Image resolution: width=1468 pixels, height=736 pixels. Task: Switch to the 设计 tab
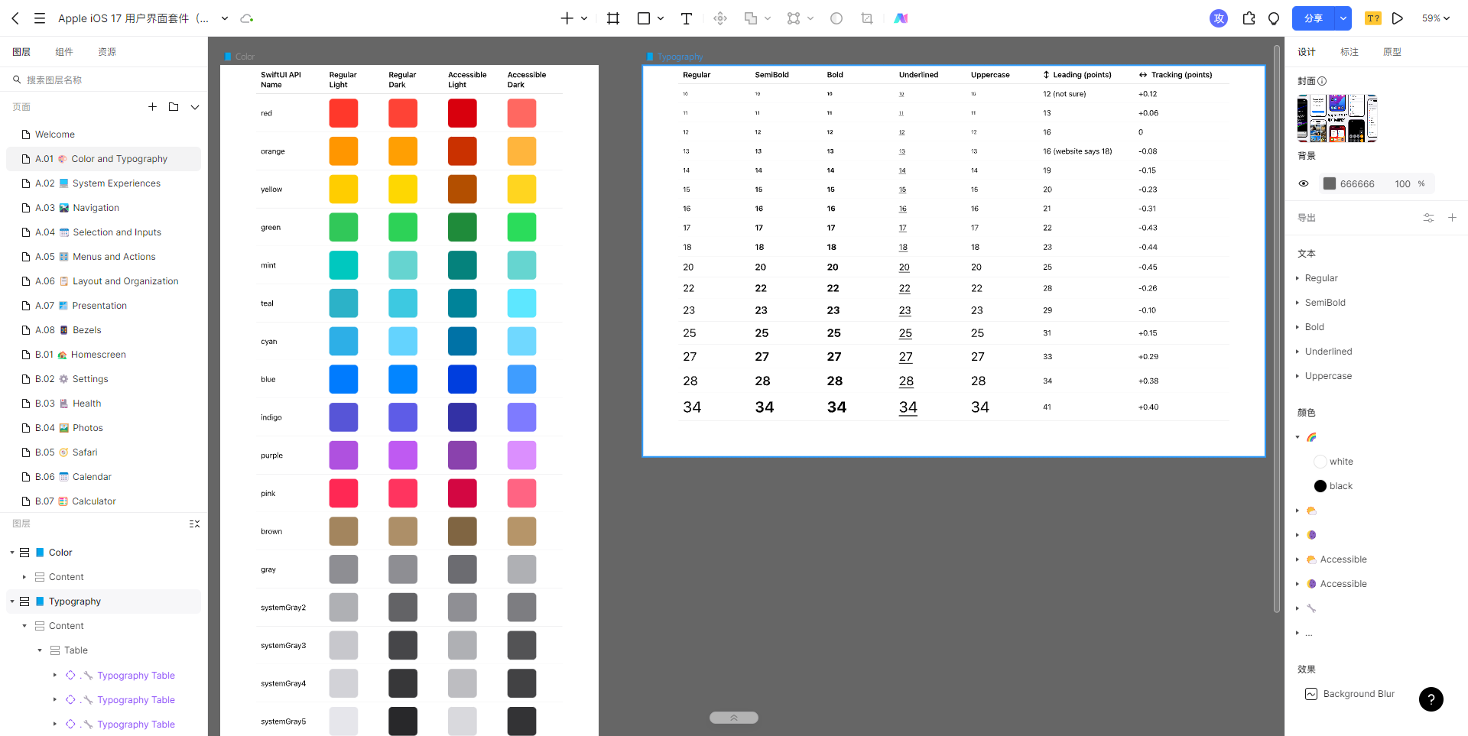(x=1307, y=52)
